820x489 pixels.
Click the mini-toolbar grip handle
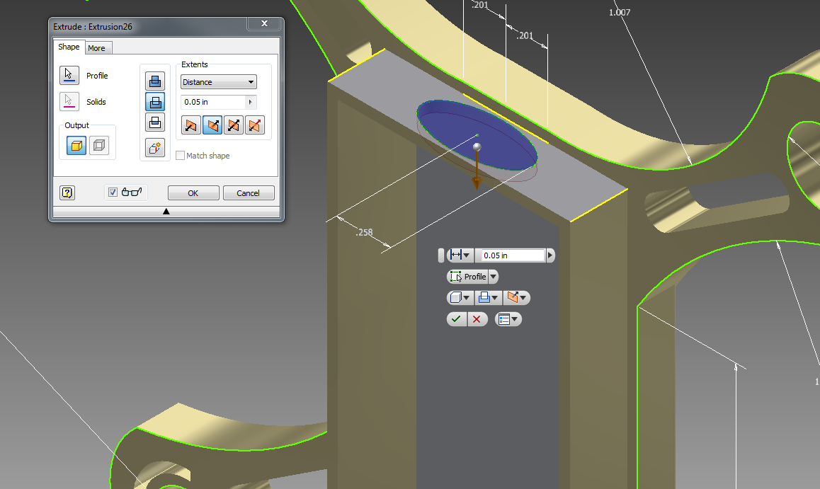pyautogui.click(x=441, y=255)
